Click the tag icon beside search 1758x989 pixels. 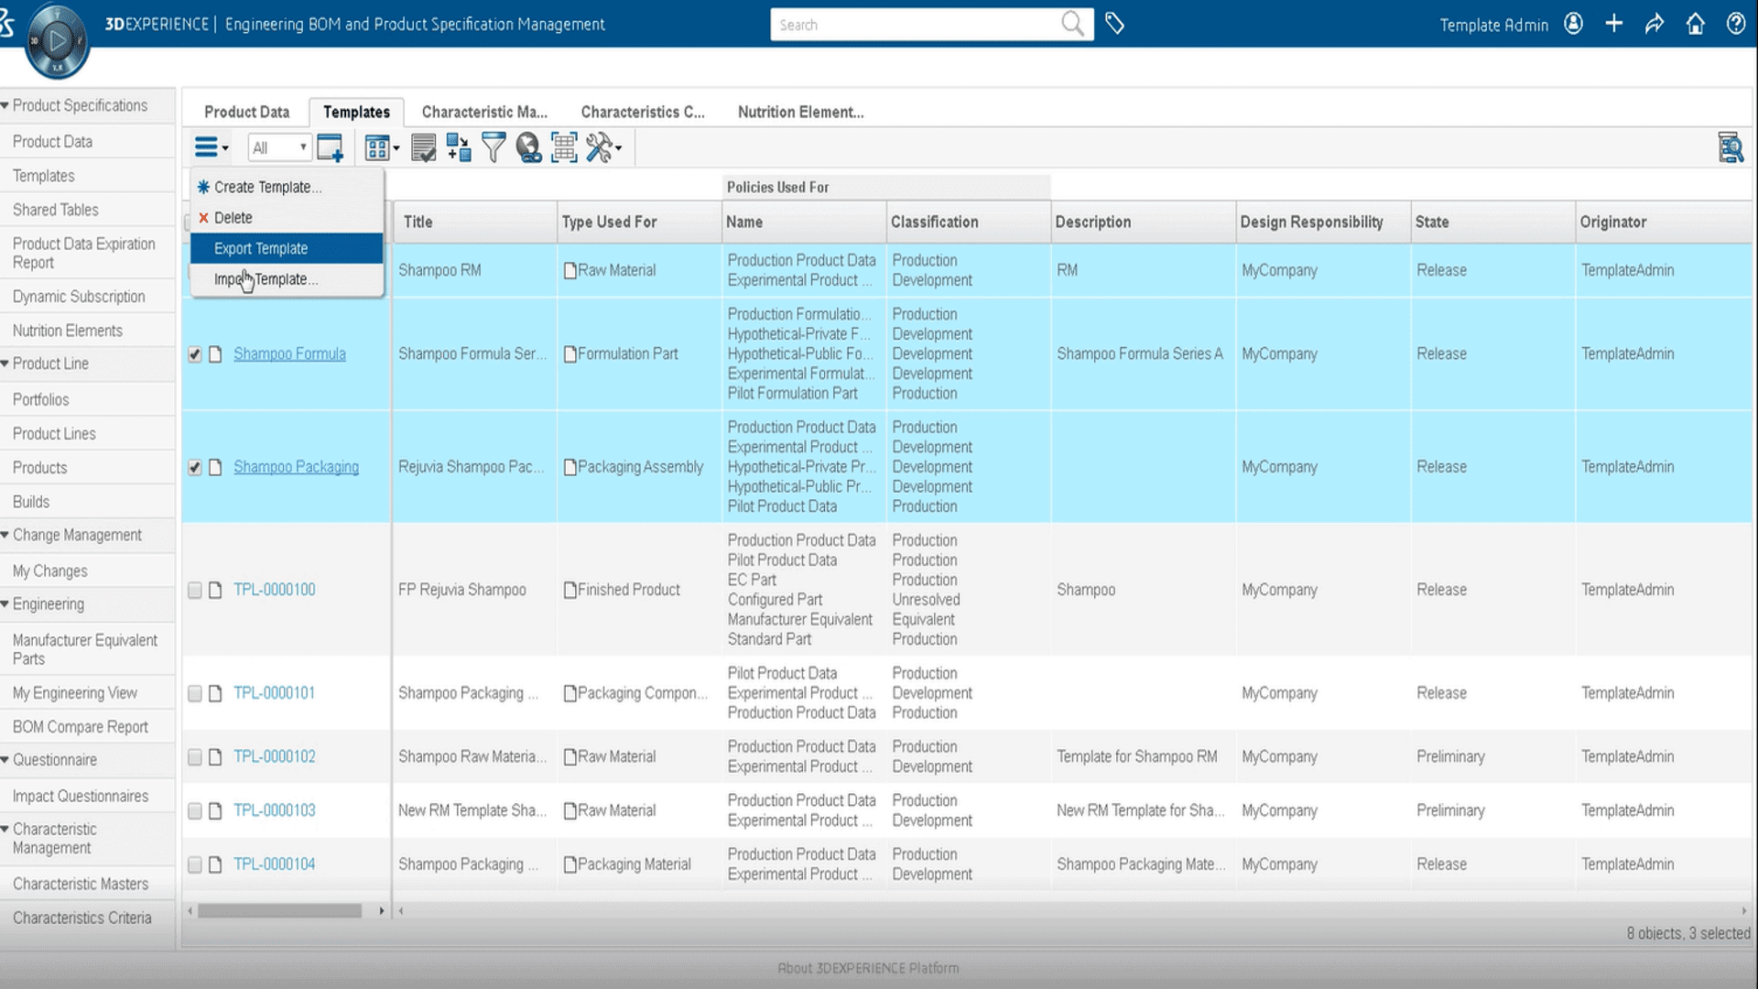pos(1114,25)
